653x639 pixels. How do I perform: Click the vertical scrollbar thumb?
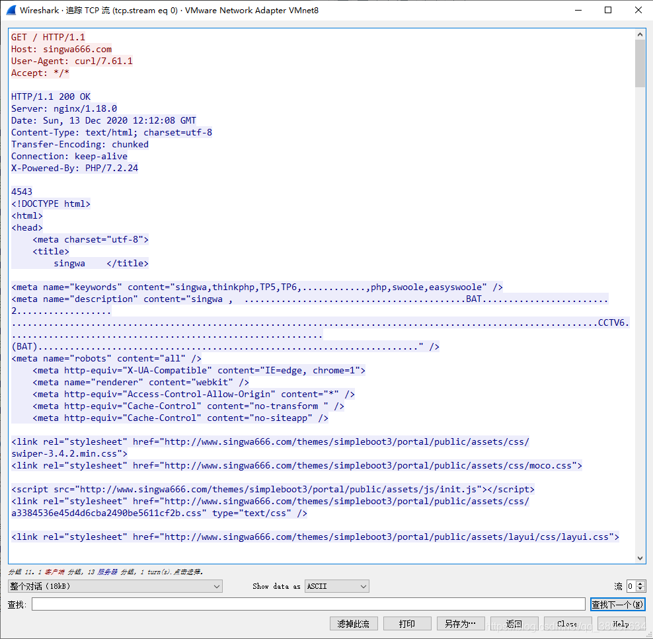640,63
